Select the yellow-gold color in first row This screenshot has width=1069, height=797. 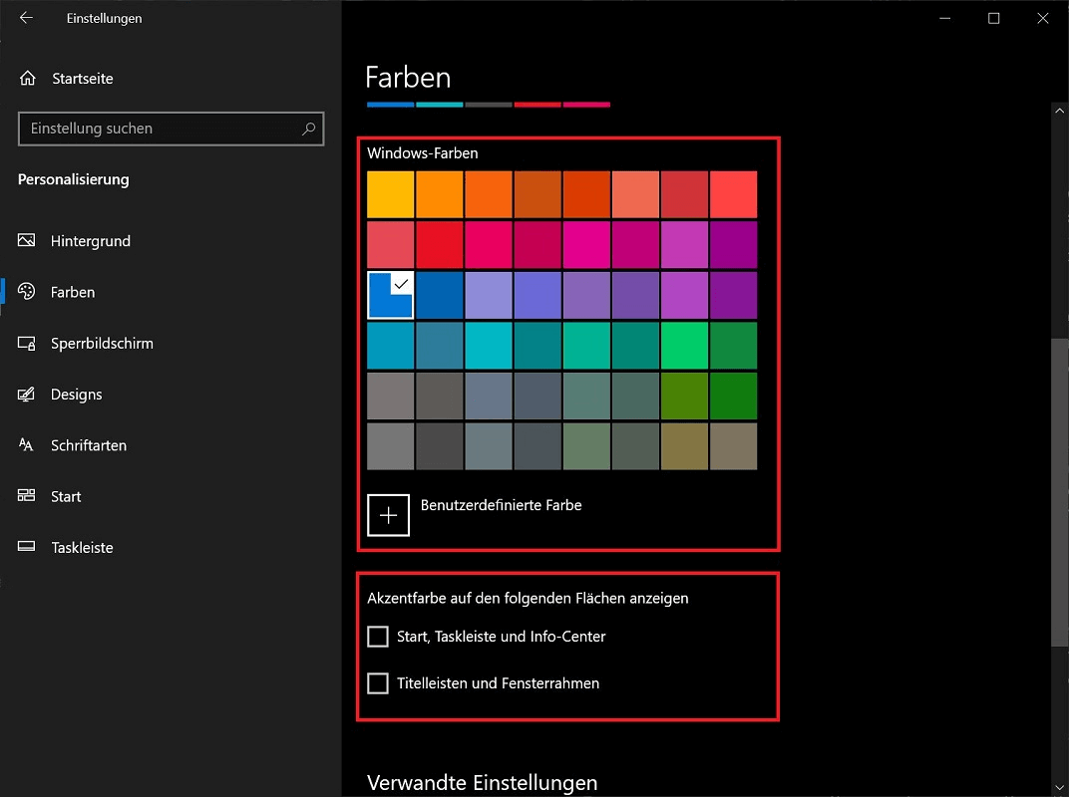391,194
